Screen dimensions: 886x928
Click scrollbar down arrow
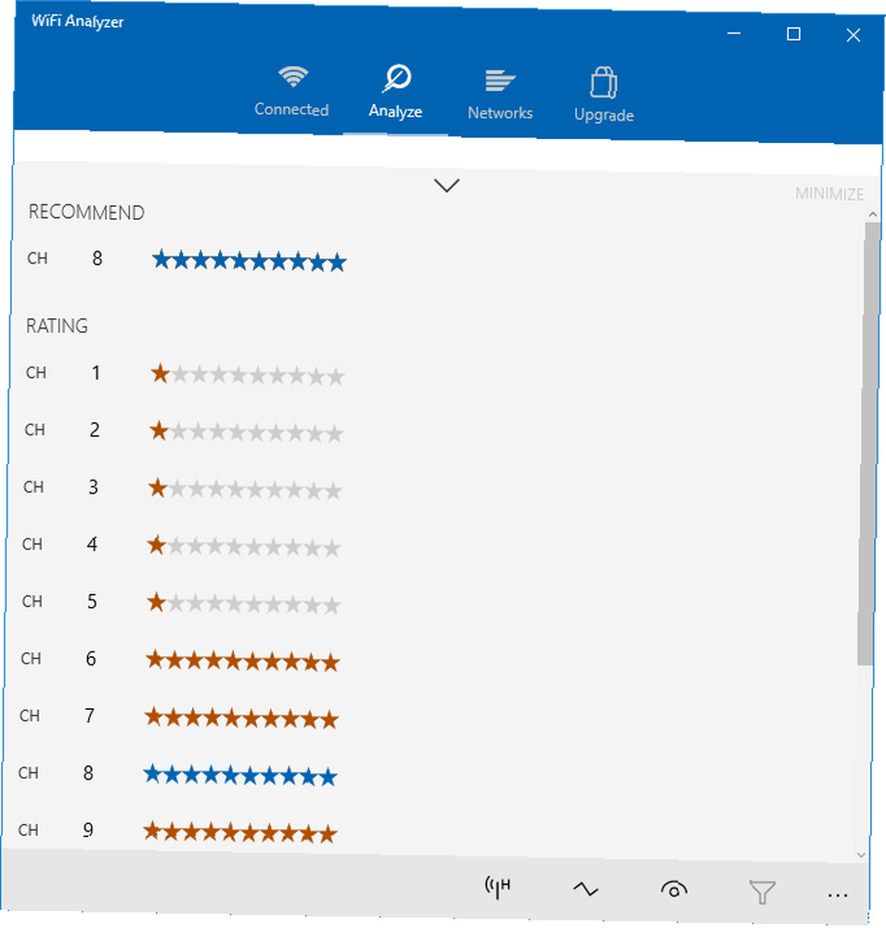(862, 856)
